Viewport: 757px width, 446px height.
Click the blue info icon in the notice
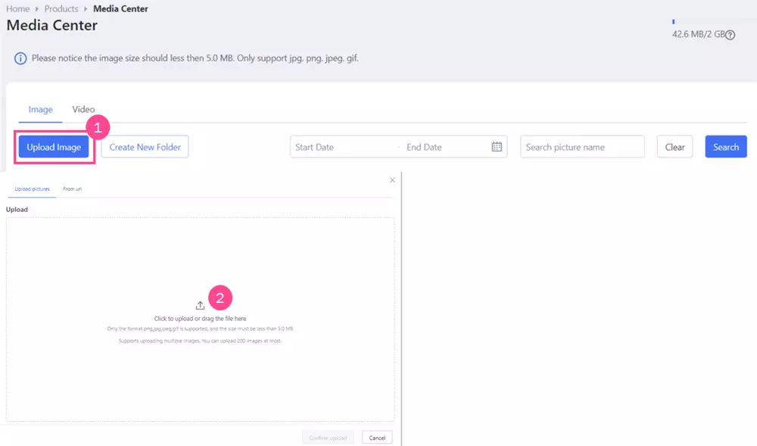20,58
